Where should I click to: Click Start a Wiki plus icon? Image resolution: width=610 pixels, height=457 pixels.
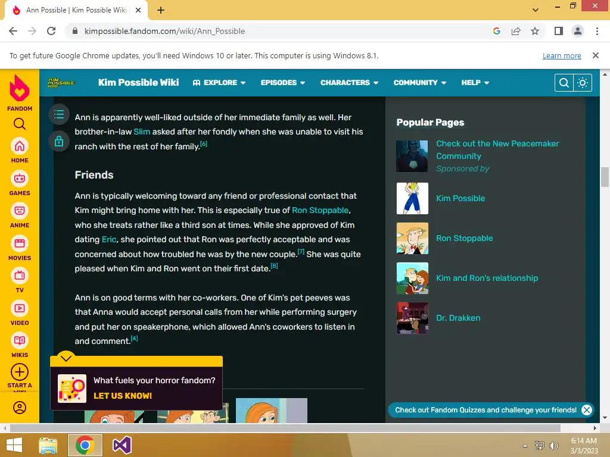pyautogui.click(x=20, y=373)
